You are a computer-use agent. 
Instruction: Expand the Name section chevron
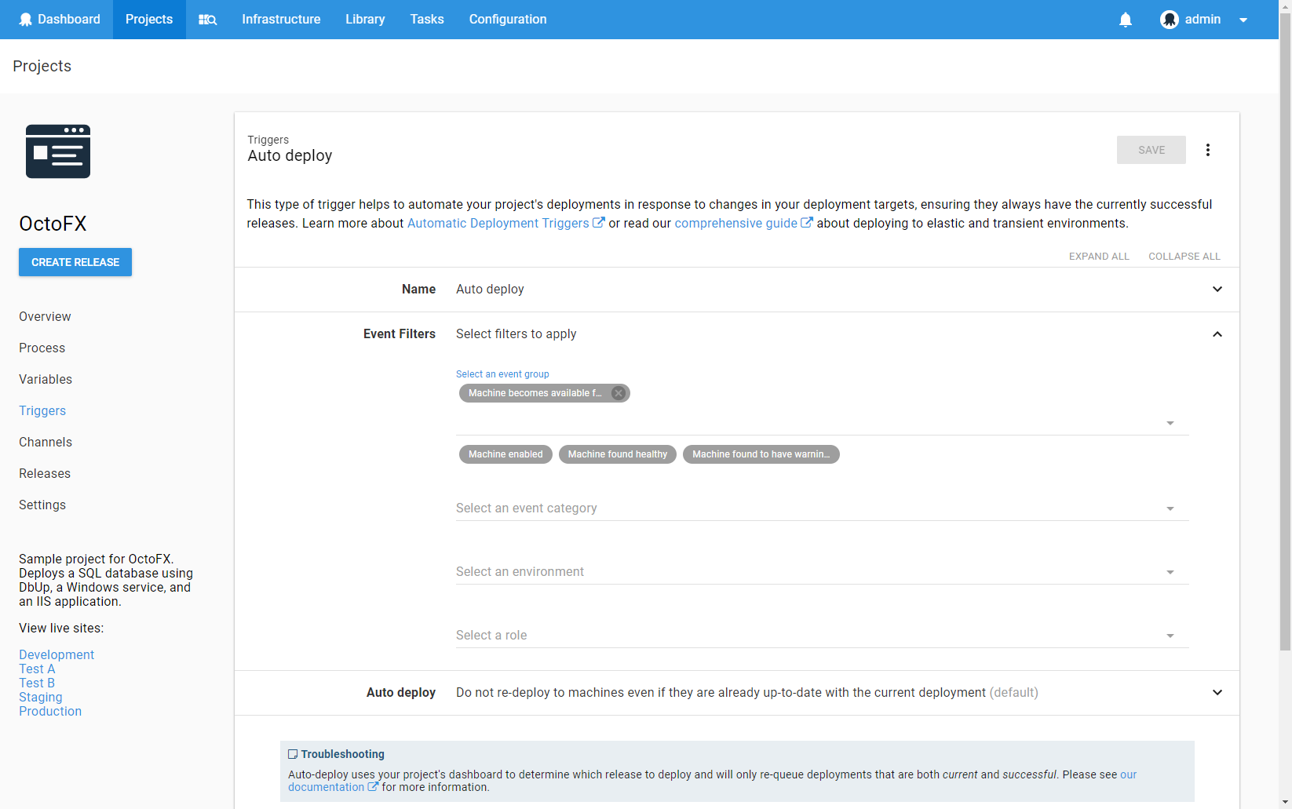point(1217,290)
